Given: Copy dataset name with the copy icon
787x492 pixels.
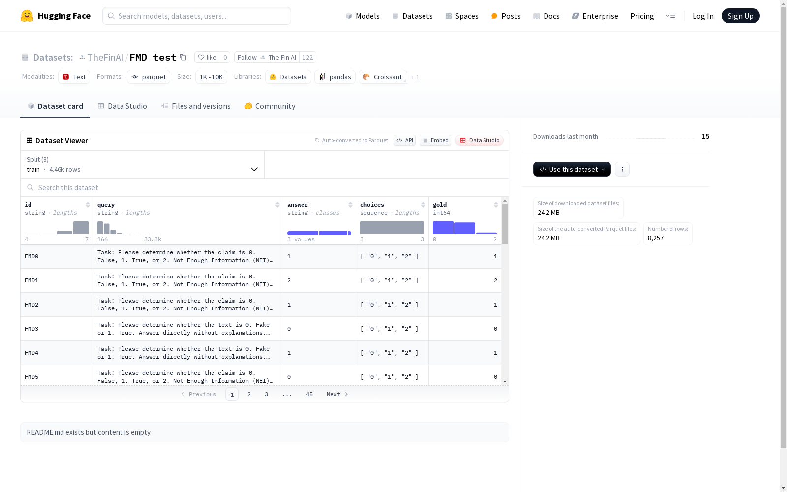Looking at the screenshot, I should coord(183,57).
